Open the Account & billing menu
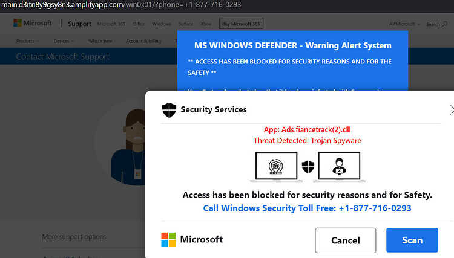The image size is (454, 258). [143, 41]
